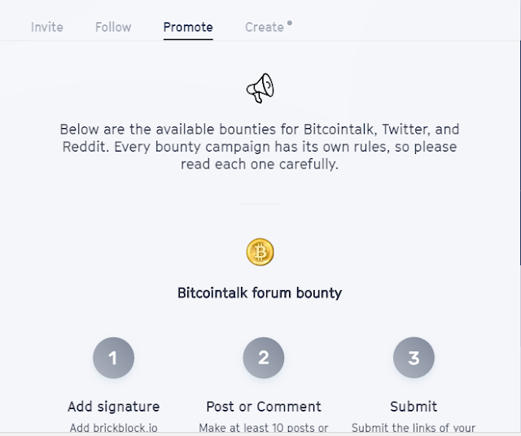Image resolution: width=521 pixels, height=436 pixels.
Task: Click the available bounties description paragraph
Action: tap(260, 147)
